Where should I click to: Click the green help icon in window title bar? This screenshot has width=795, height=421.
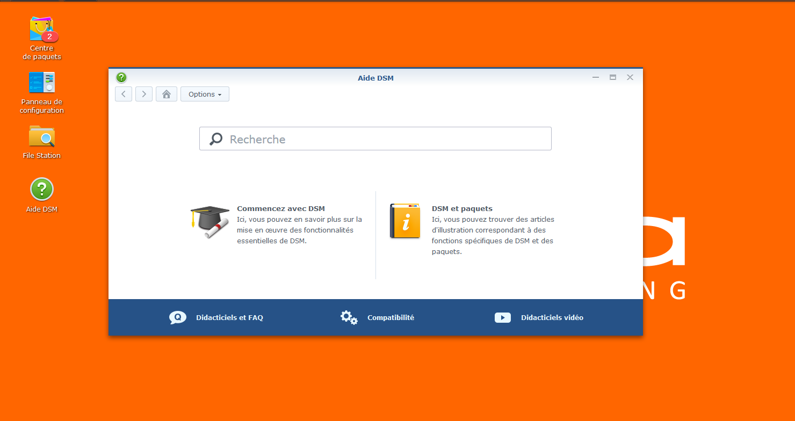pos(121,77)
